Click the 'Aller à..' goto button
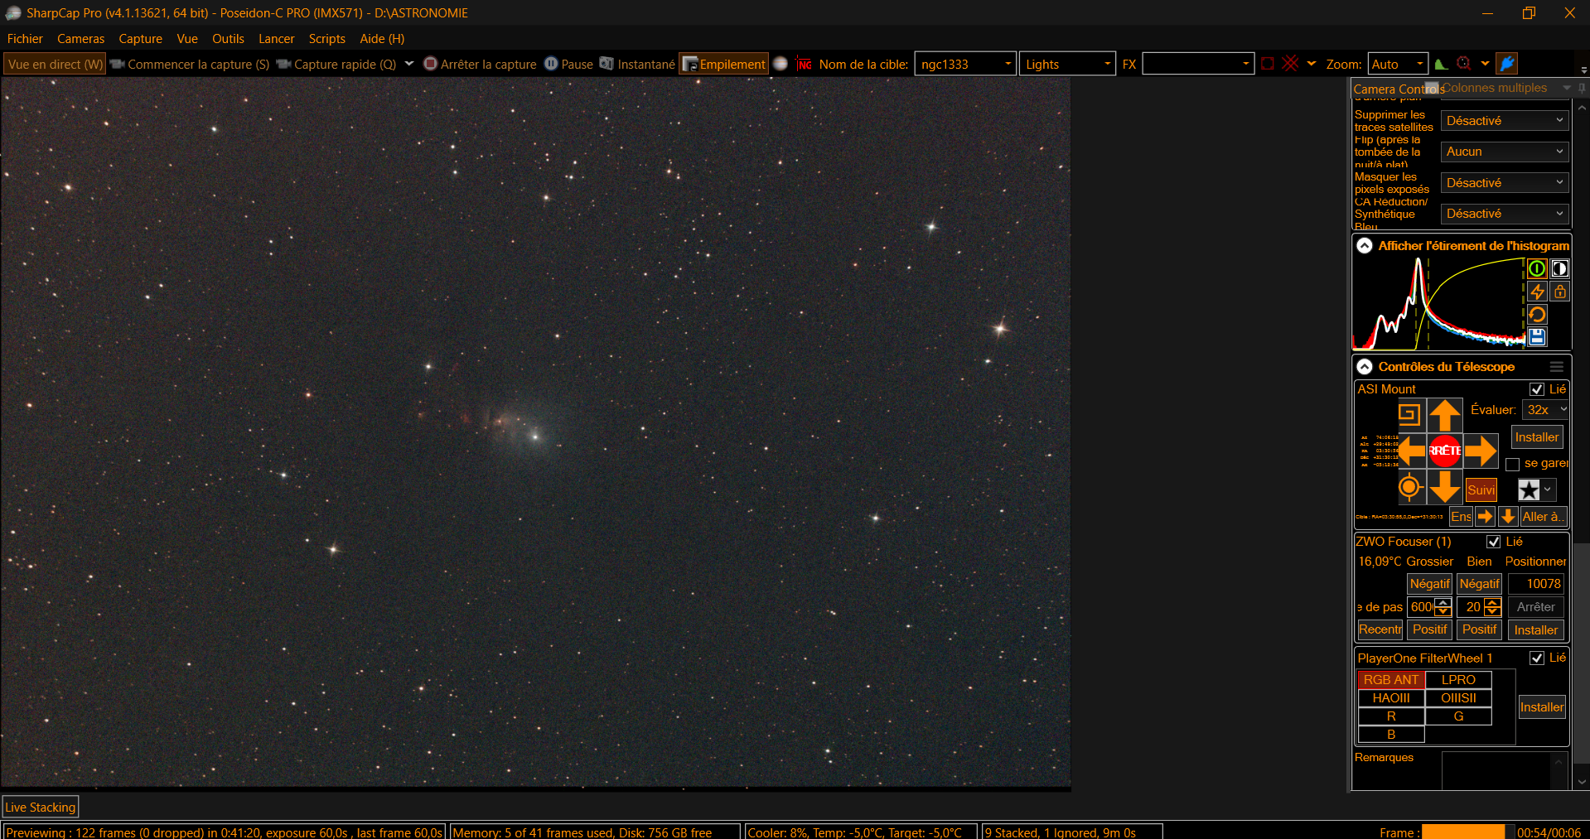 pyautogui.click(x=1543, y=517)
